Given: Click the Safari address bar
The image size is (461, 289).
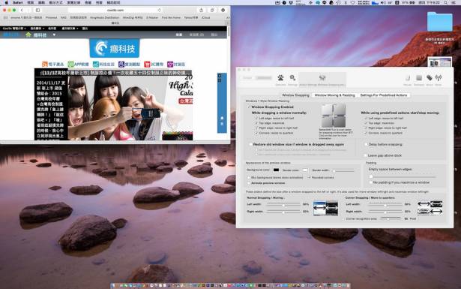Looking at the screenshot, I should click(x=115, y=10).
